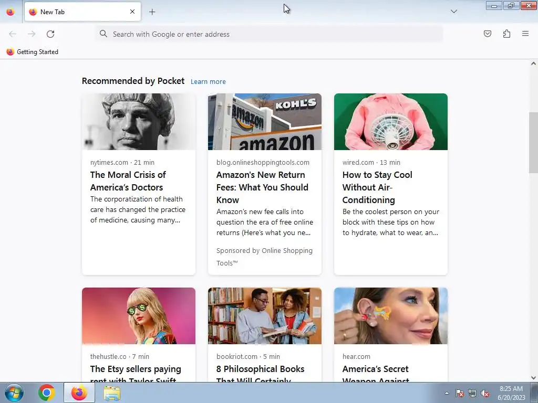Open the network status tray icon
538x403 pixels.
tap(472, 393)
